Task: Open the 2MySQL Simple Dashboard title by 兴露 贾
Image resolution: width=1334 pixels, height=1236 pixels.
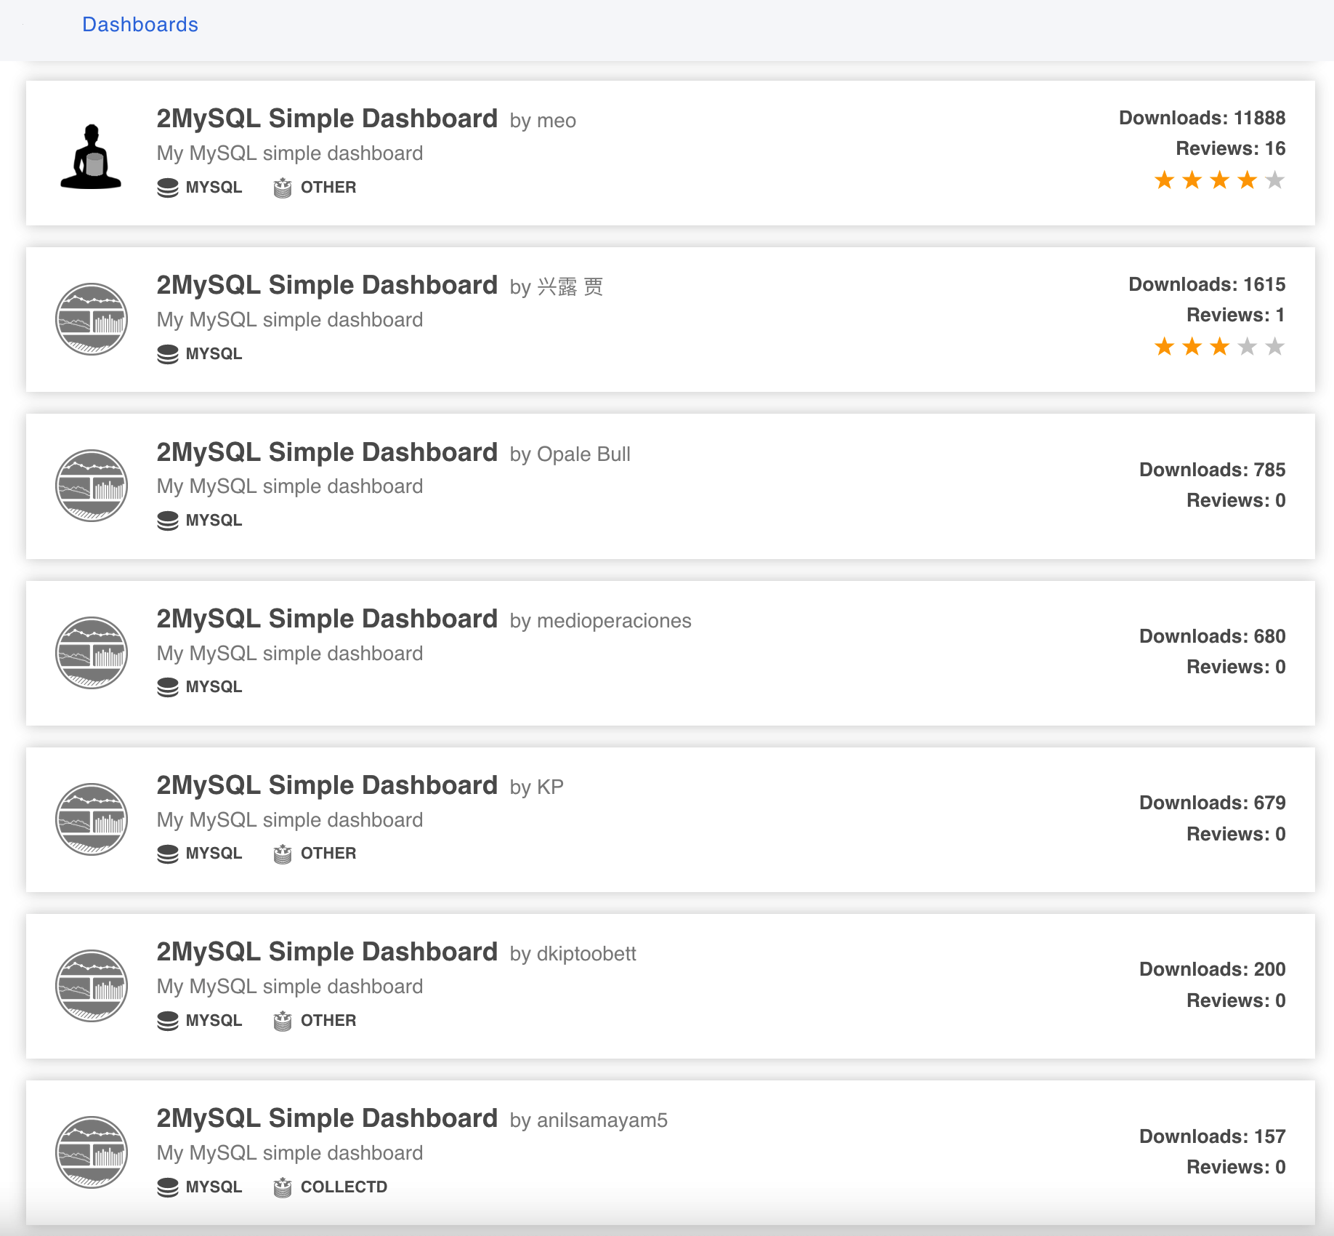Action: pyautogui.click(x=327, y=285)
